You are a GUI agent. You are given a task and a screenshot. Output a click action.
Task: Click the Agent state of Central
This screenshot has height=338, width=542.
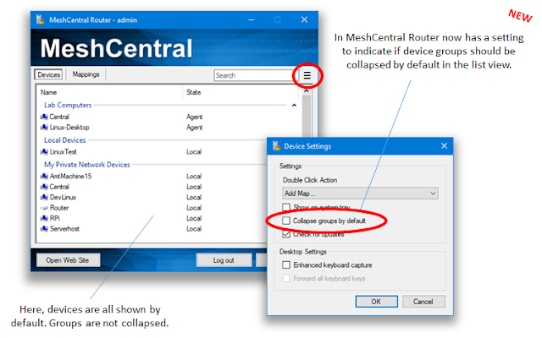coord(195,117)
